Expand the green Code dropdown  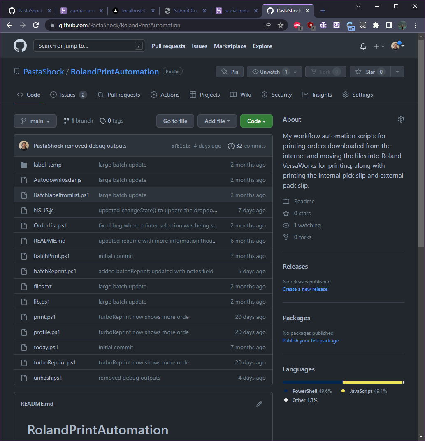coord(256,121)
